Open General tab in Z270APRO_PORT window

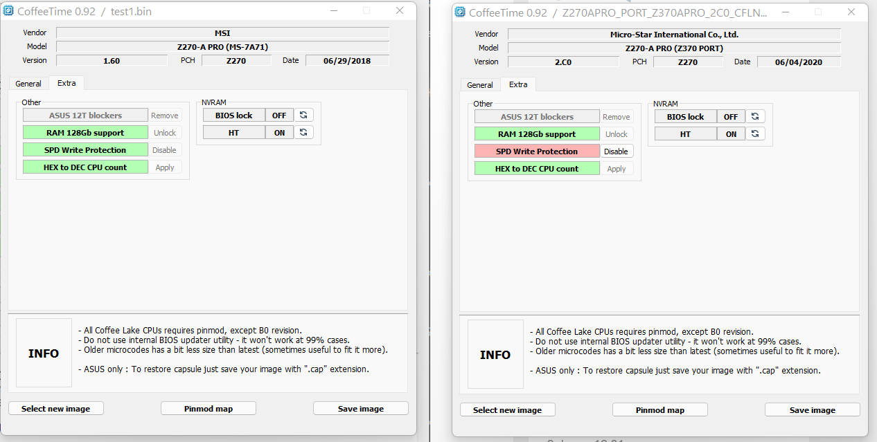tap(480, 85)
